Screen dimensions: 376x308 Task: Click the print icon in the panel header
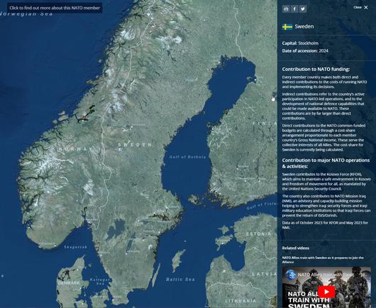[x=286, y=9]
